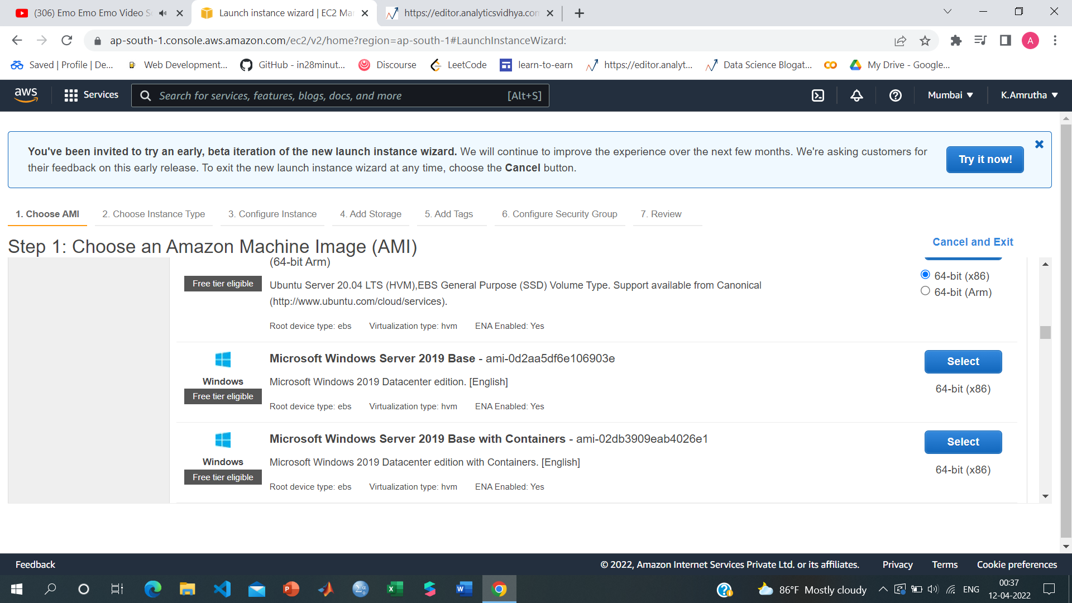The width and height of the screenshot is (1072, 603).
Task: Open the Mumbai region dropdown
Action: (x=950, y=95)
